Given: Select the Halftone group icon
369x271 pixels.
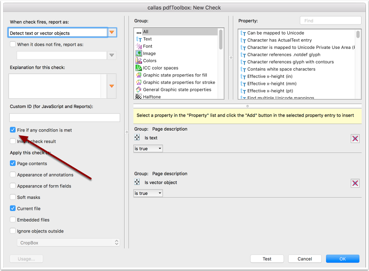Looking at the screenshot, I should coord(139,97).
